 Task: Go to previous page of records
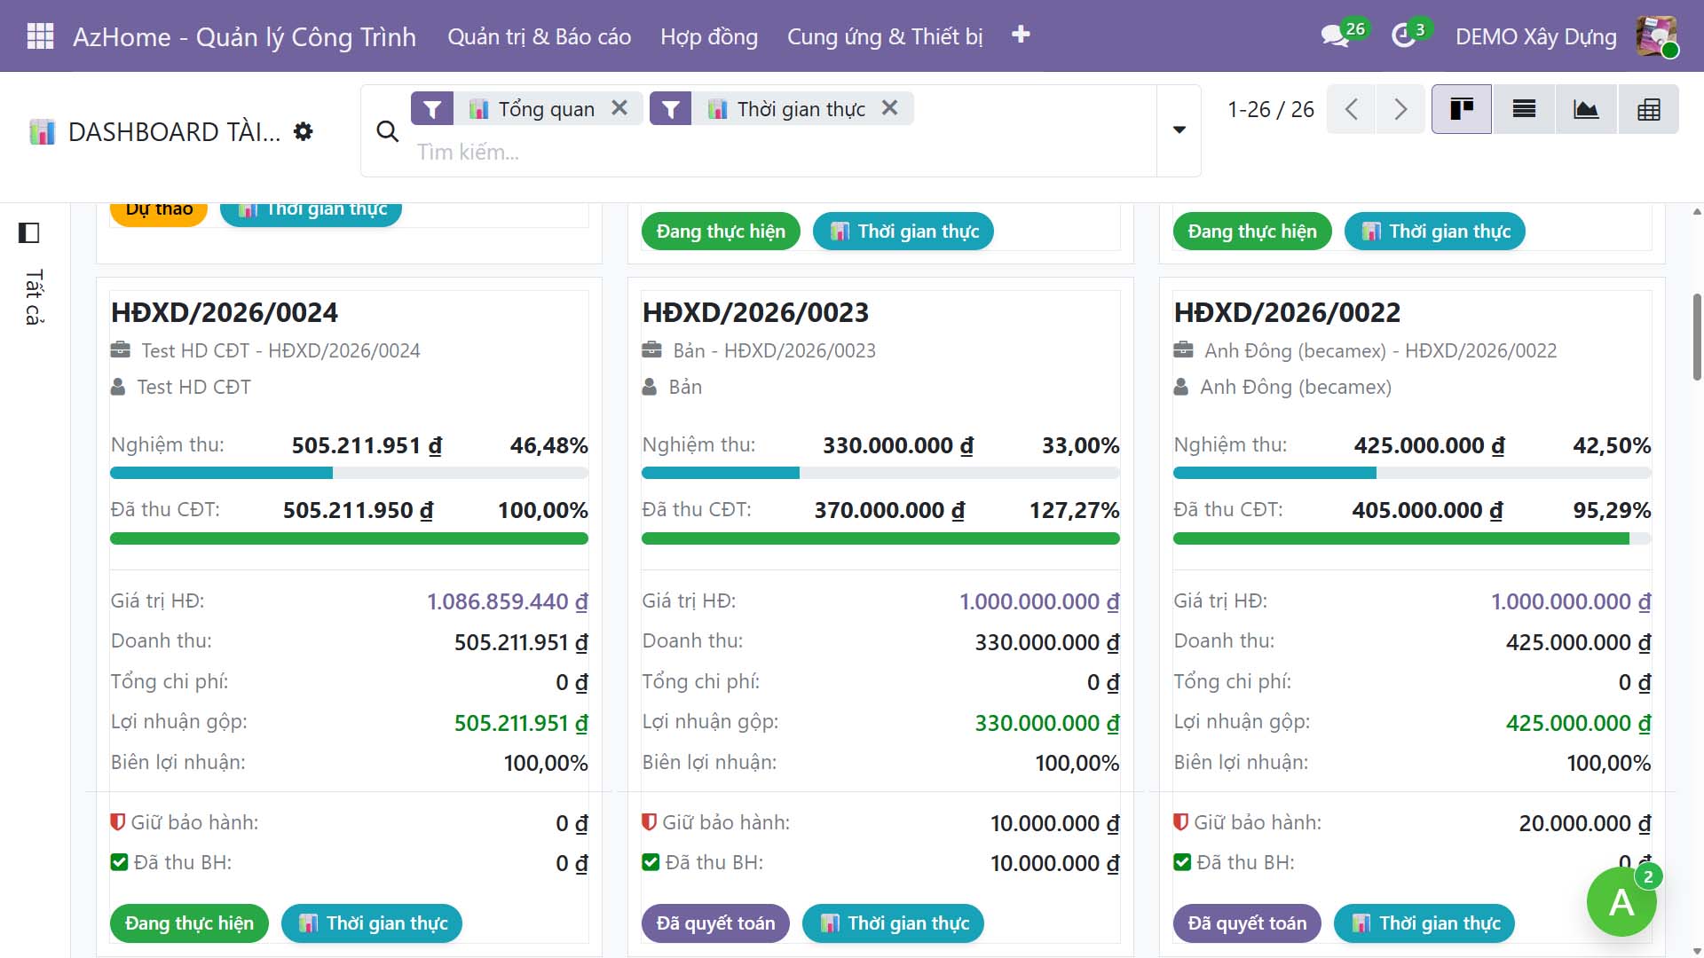(1351, 109)
